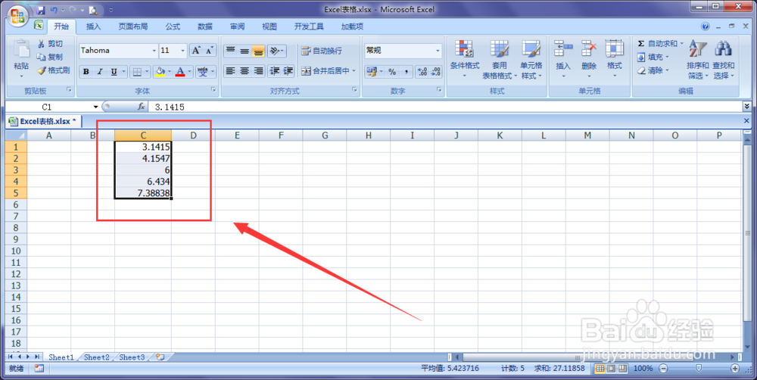The height and width of the screenshot is (380, 757).
Task: Align cell text left
Action: [x=231, y=71]
